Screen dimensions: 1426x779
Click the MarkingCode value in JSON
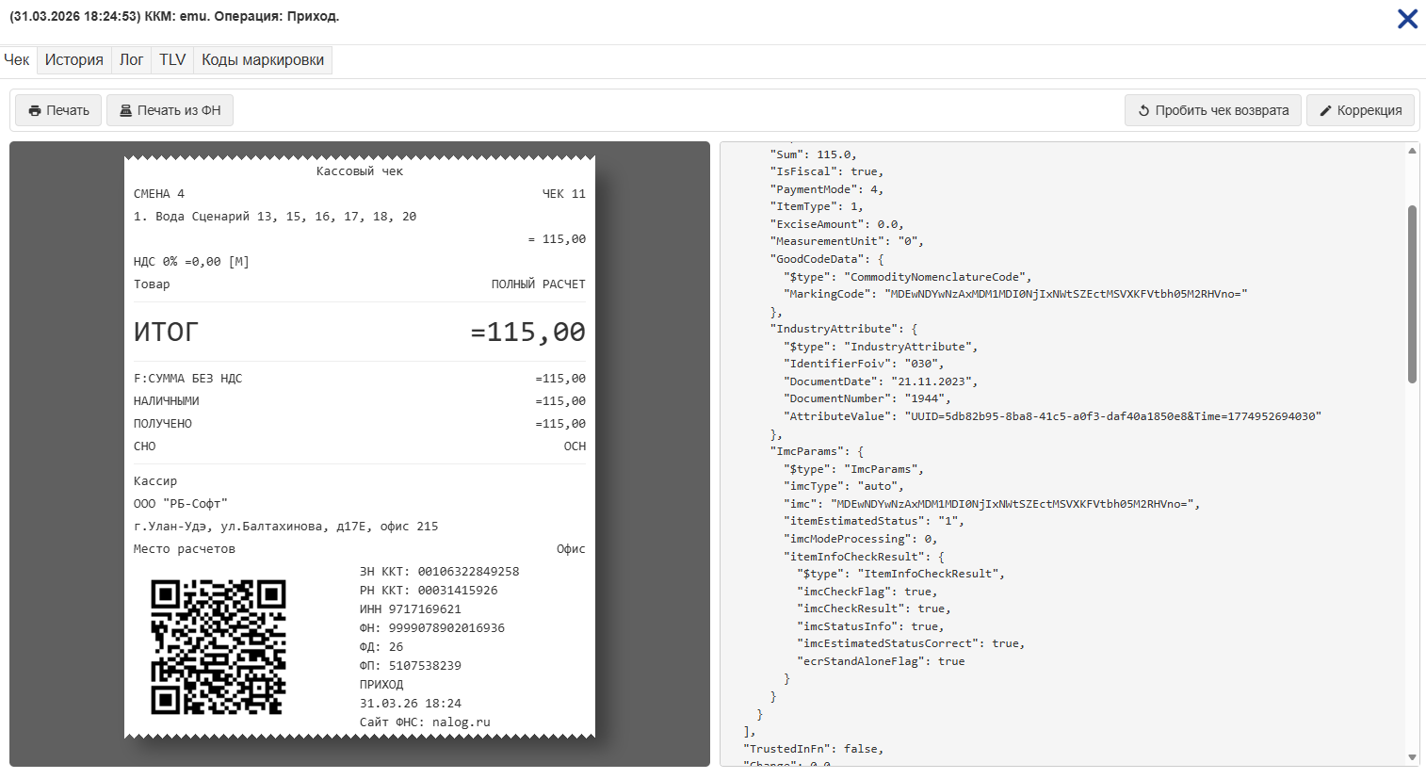click(1065, 294)
